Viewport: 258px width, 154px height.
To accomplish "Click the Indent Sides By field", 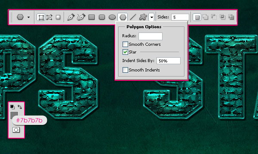I will click(x=169, y=61).
